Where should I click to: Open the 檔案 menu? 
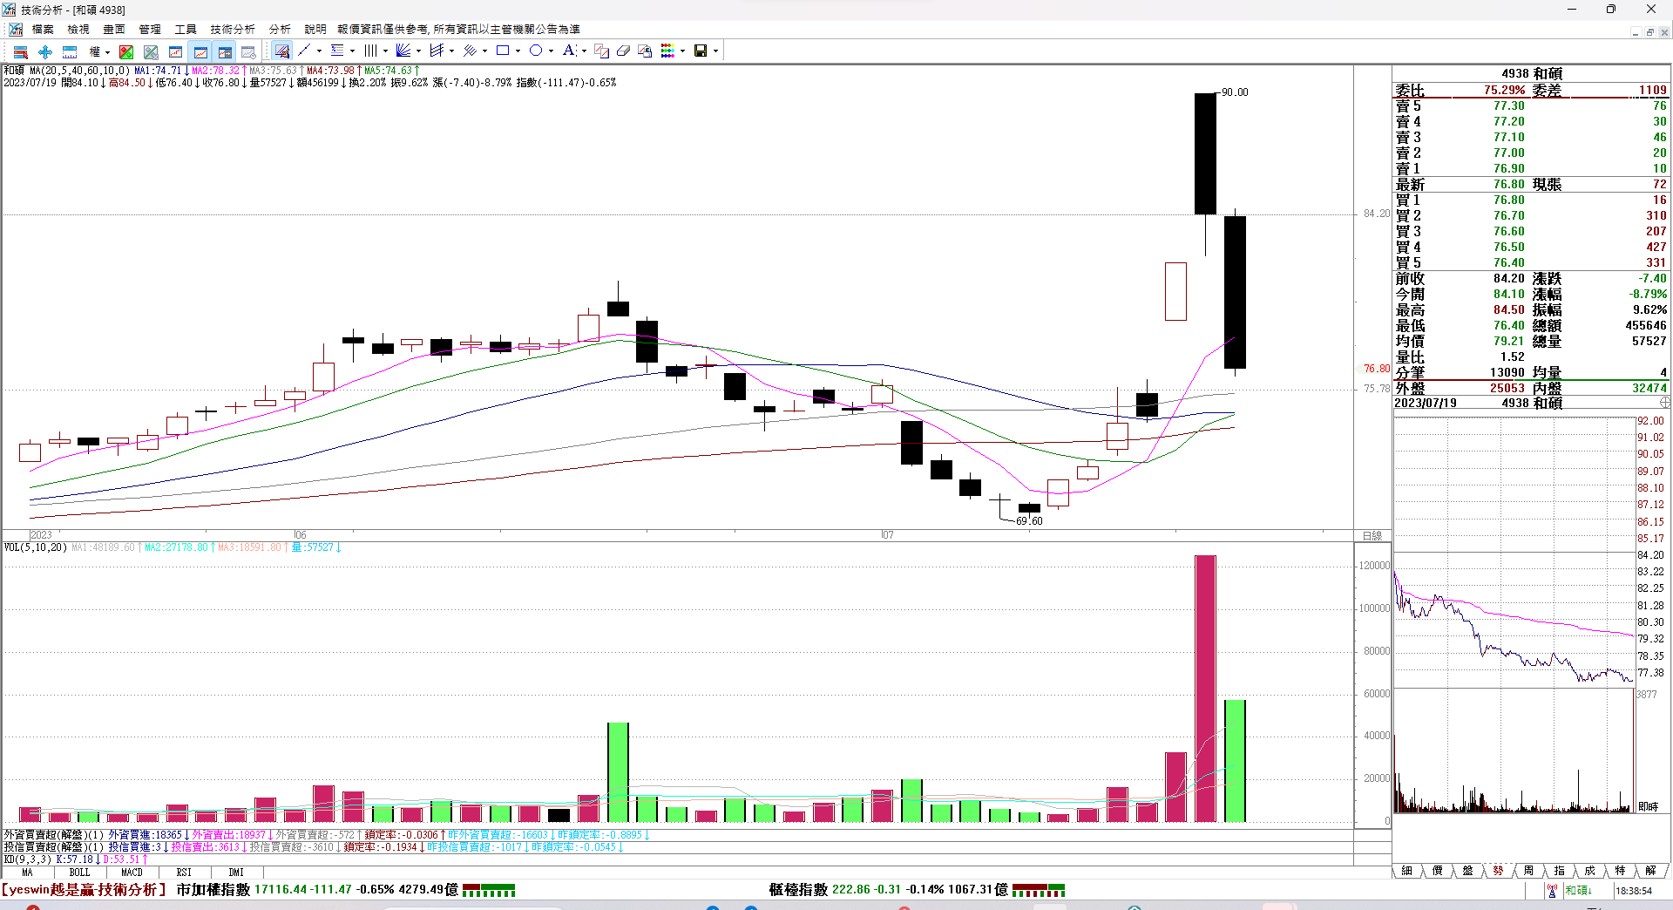point(43,30)
